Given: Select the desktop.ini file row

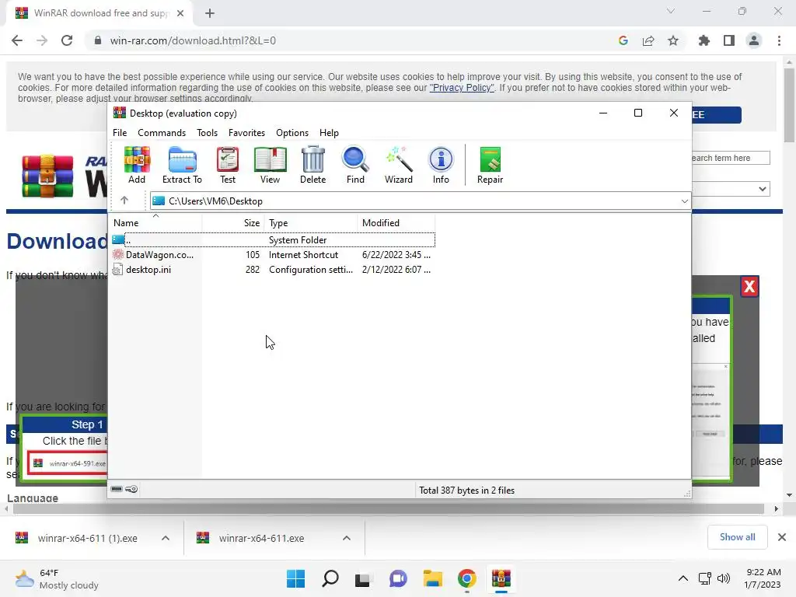Looking at the screenshot, I should tap(272, 270).
